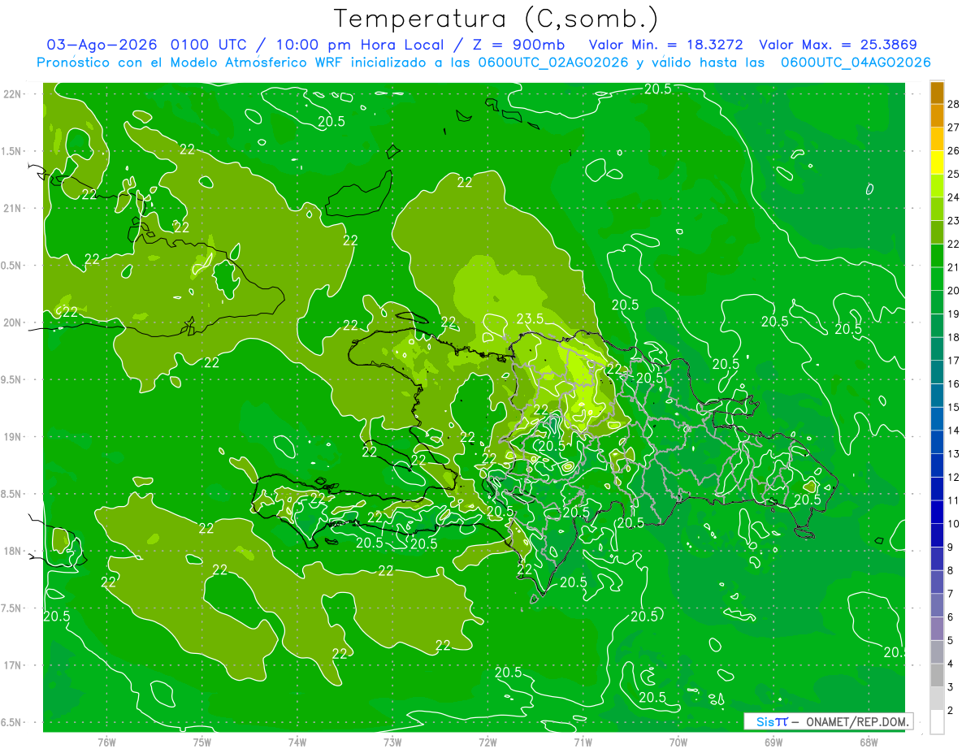Click the "70W" longitude label

coord(678,742)
